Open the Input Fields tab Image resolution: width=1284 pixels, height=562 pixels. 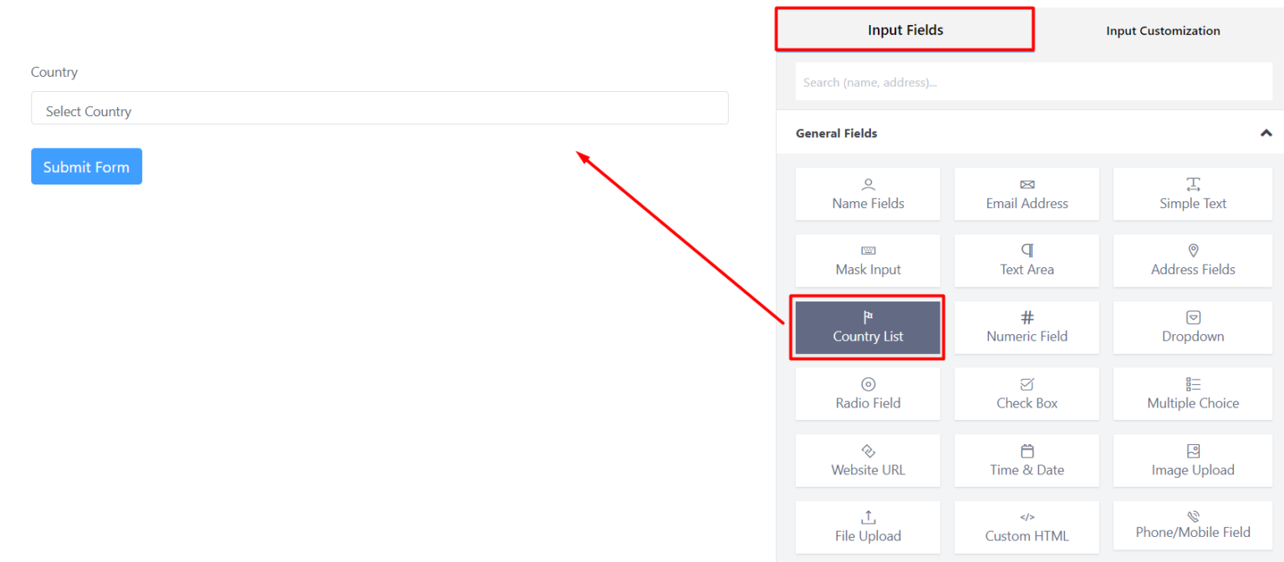coord(905,29)
